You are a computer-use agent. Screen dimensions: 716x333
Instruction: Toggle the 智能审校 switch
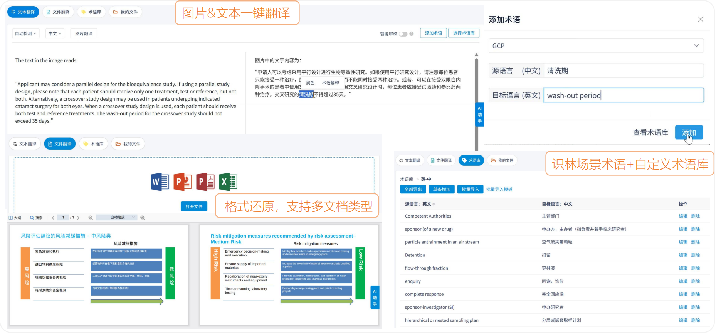pyautogui.click(x=403, y=34)
